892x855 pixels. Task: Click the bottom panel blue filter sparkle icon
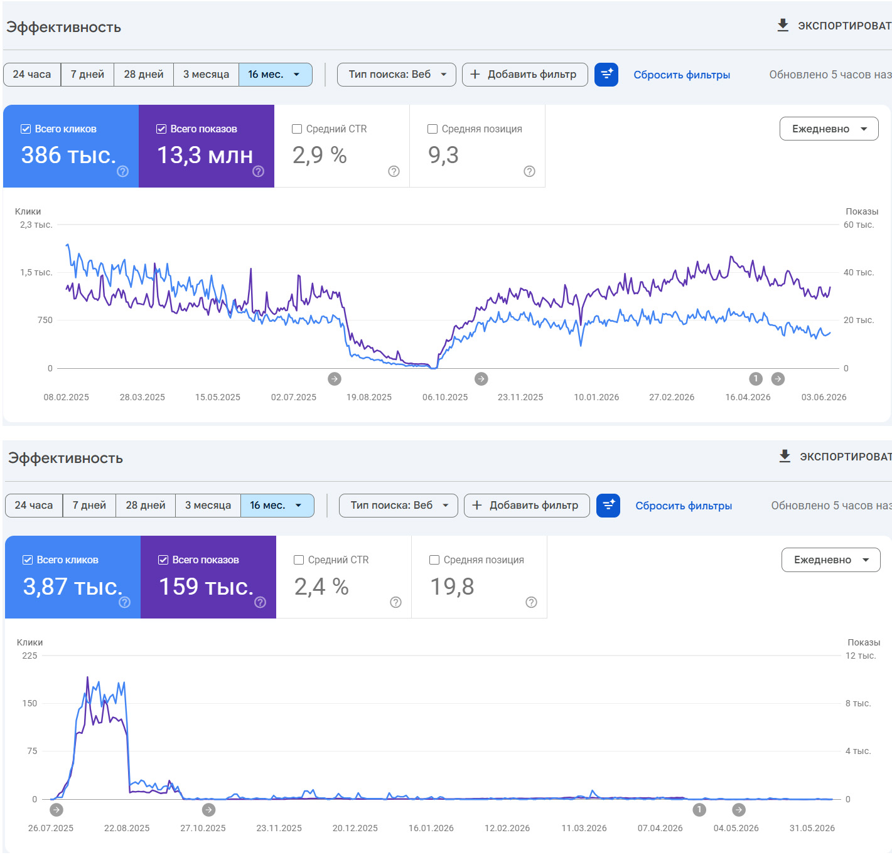(x=608, y=506)
